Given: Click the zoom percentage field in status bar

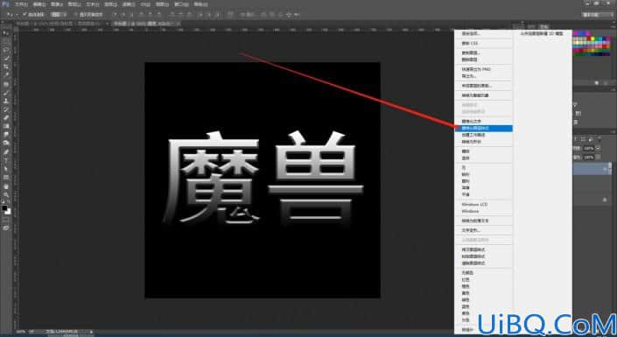Looking at the screenshot, I should [20, 333].
